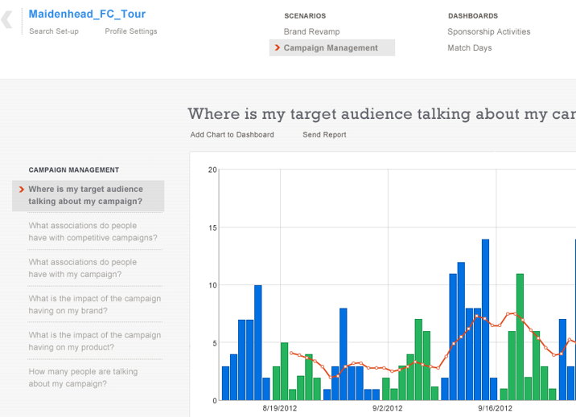Click the 9/2/2012 axis date label
This screenshot has height=417, width=576.
387,408
